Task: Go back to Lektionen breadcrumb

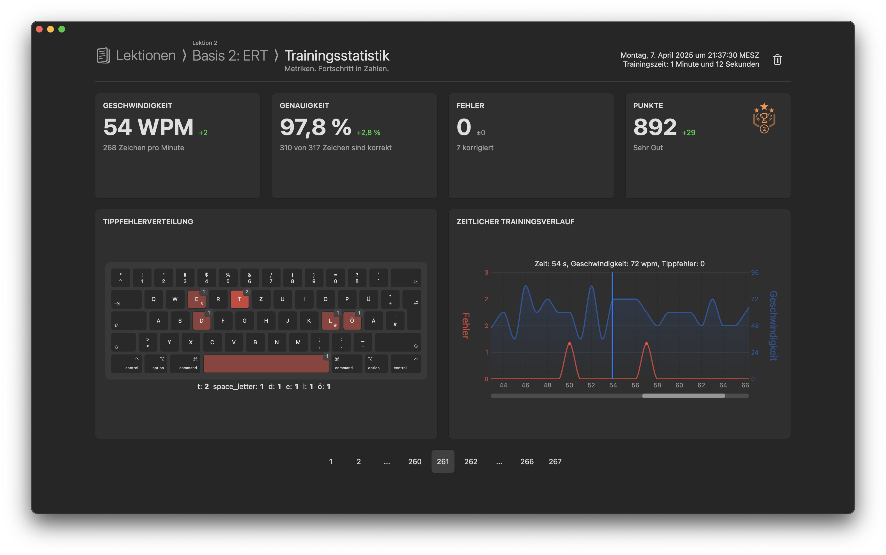Action: pyautogui.click(x=146, y=55)
